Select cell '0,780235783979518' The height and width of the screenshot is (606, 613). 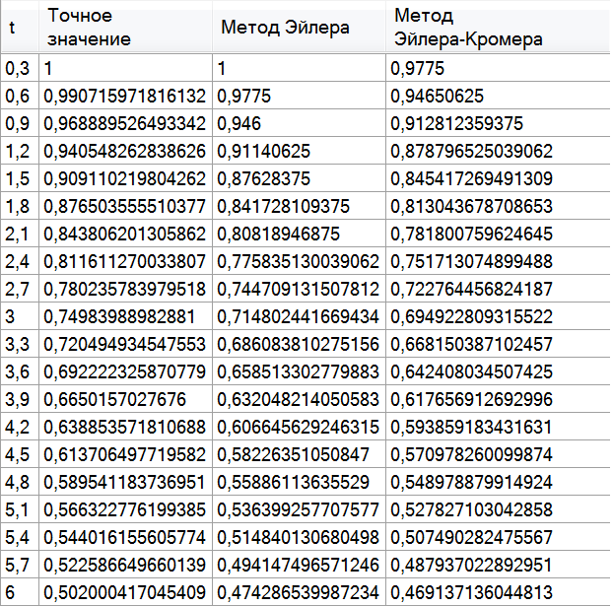pyautogui.click(x=125, y=289)
